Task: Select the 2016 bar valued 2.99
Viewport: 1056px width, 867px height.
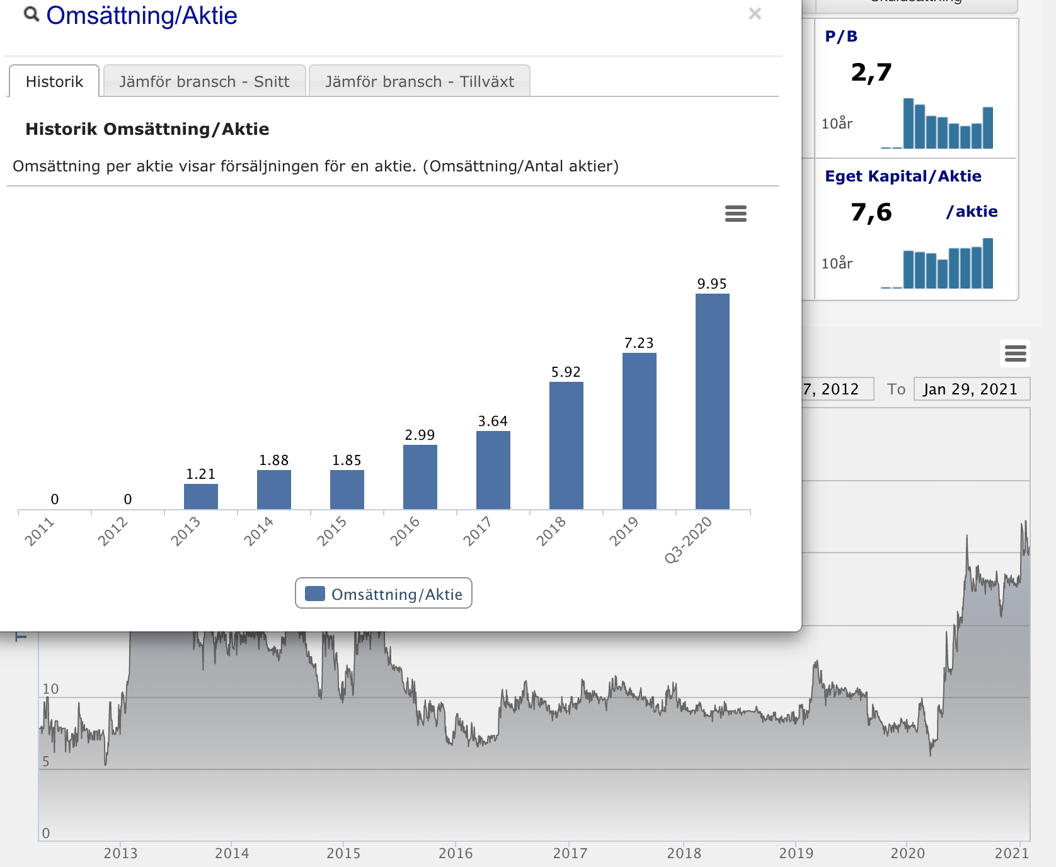Action: 420,477
